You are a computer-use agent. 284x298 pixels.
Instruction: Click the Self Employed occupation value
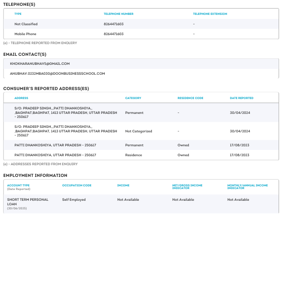click(74, 200)
